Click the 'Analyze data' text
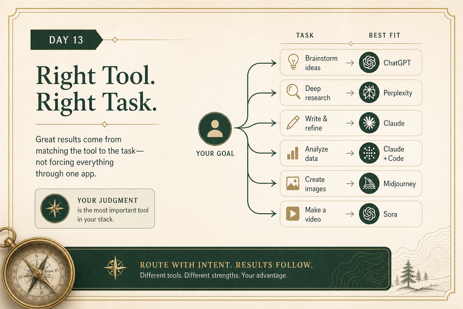 pyautogui.click(x=316, y=154)
